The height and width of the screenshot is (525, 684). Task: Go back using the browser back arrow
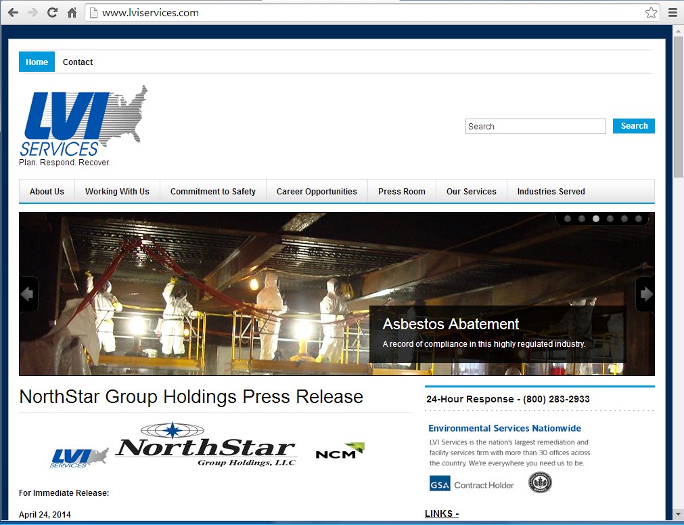point(13,13)
